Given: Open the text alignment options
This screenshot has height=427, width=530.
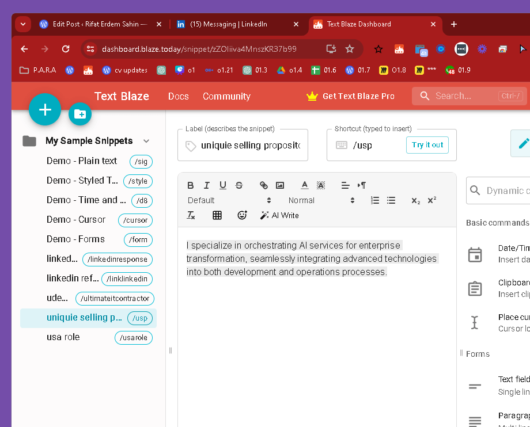Looking at the screenshot, I should click(x=345, y=185).
